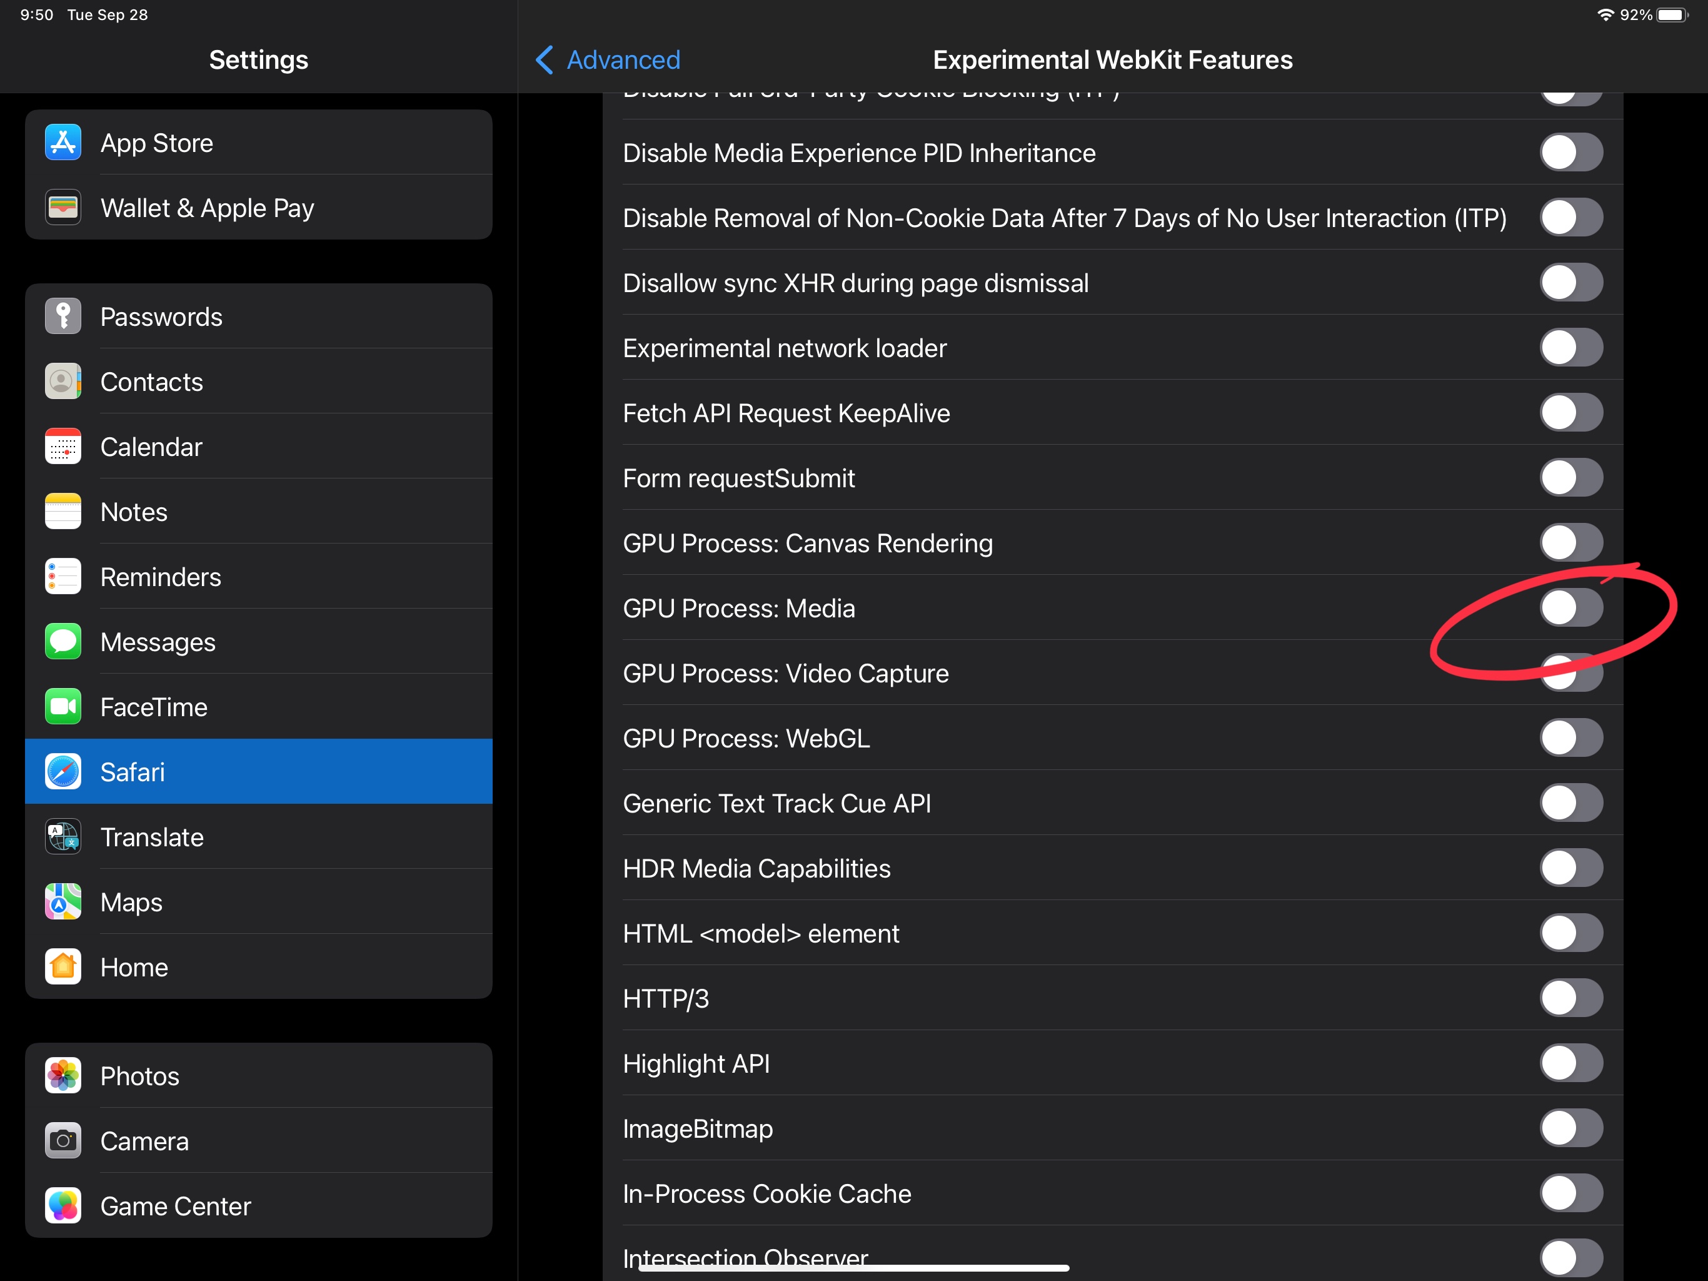Toggle HTML <model> element switch

tap(1571, 933)
